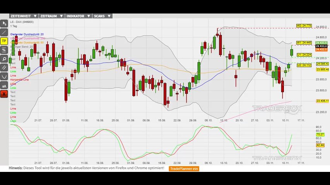Click the W2: 24.775 level label
This screenshot has height=185, width=330.
[304, 25]
